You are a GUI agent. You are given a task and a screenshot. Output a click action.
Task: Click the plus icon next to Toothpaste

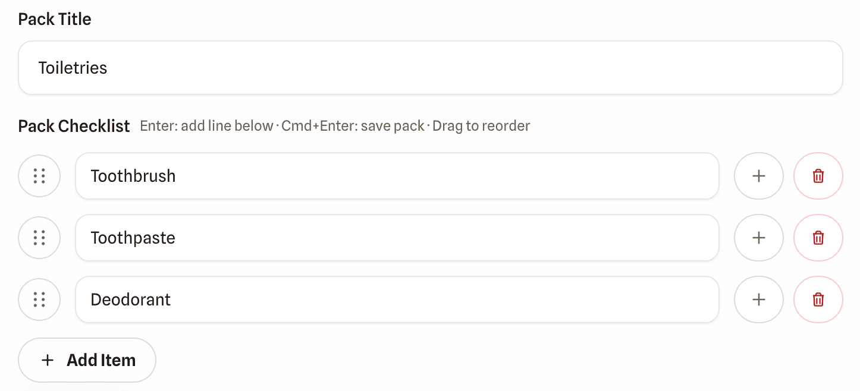(759, 238)
